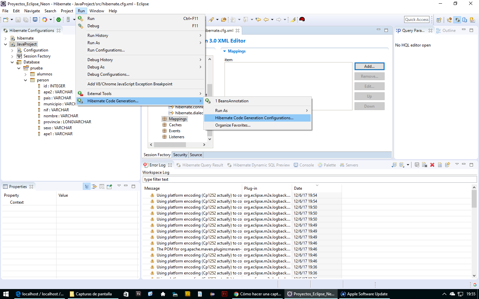The width and height of the screenshot is (479, 299).
Task: Open the Window menu
Action: pyautogui.click(x=97, y=11)
